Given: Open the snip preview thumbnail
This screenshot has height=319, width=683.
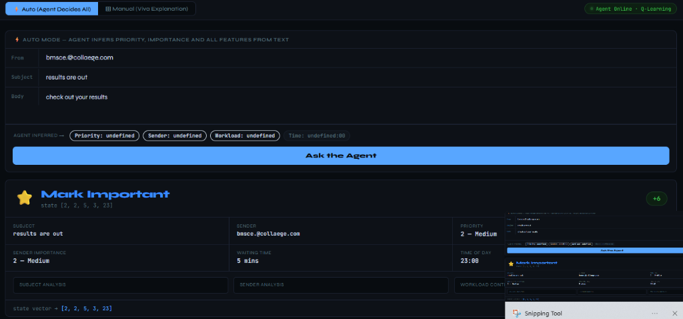Looking at the screenshot, I should [594, 256].
